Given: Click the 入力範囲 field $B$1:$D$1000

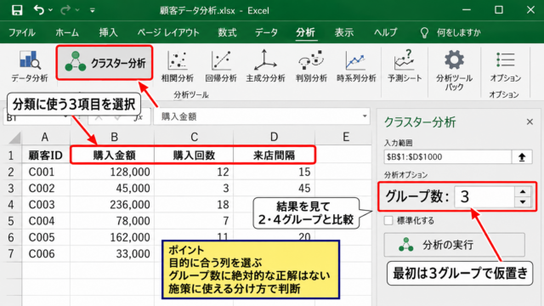Looking at the screenshot, I should (x=447, y=156).
